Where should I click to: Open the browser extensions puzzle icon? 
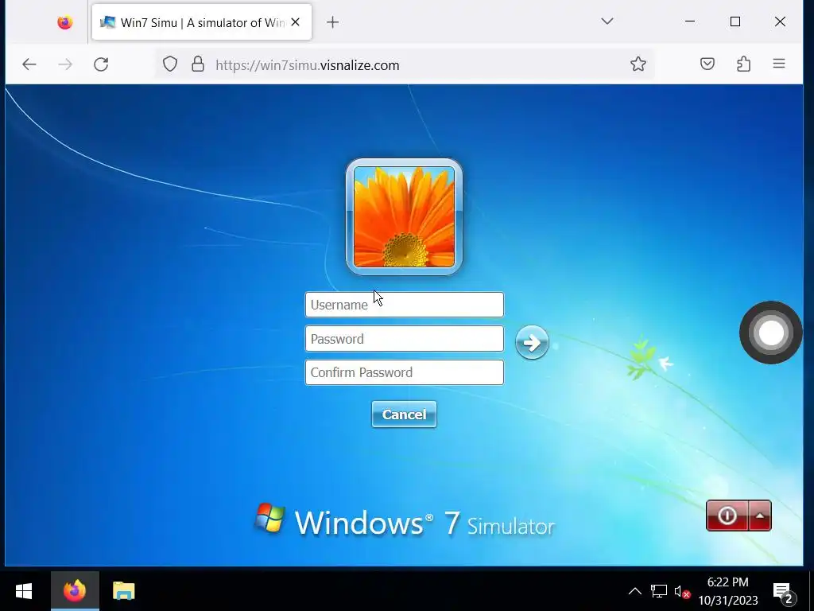tap(743, 64)
